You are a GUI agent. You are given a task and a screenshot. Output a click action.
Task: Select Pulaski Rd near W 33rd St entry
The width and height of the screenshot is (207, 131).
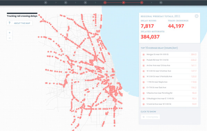click(x=169, y=60)
